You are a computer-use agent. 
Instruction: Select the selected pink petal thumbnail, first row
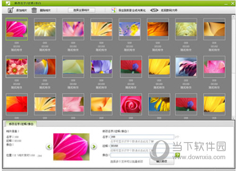tap(17, 29)
